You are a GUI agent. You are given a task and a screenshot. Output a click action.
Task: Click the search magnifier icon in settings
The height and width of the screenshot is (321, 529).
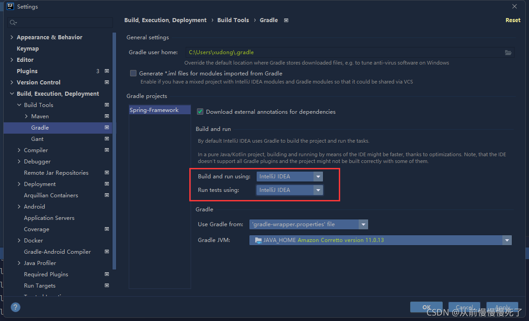click(13, 23)
